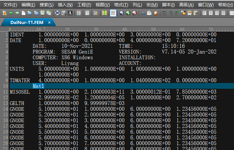This screenshot has width=234, height=150.
Task: Justify text alignment icon
Action: pos(223,13)
